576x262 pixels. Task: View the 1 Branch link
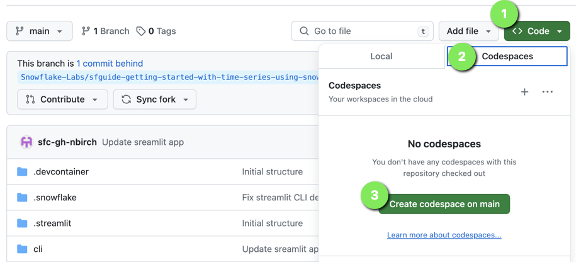pos(105,31)
